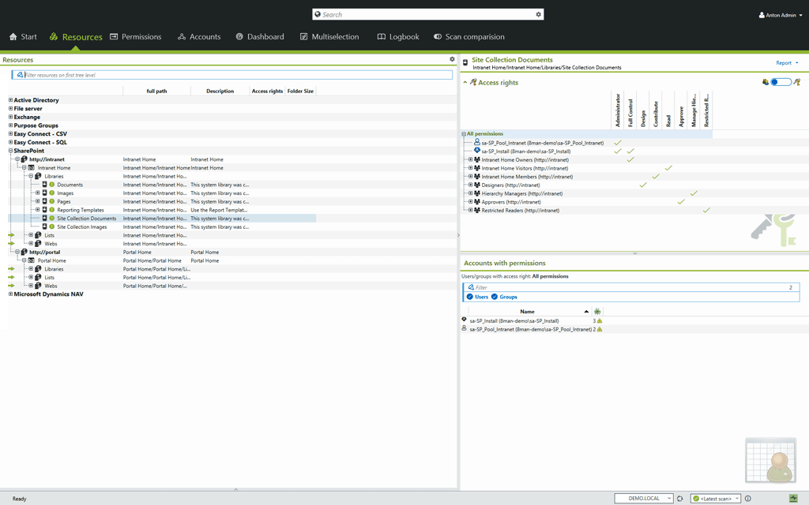Expand the Microsoft Dynamics NAV node

pyautogui.click(x=10, y=294)
